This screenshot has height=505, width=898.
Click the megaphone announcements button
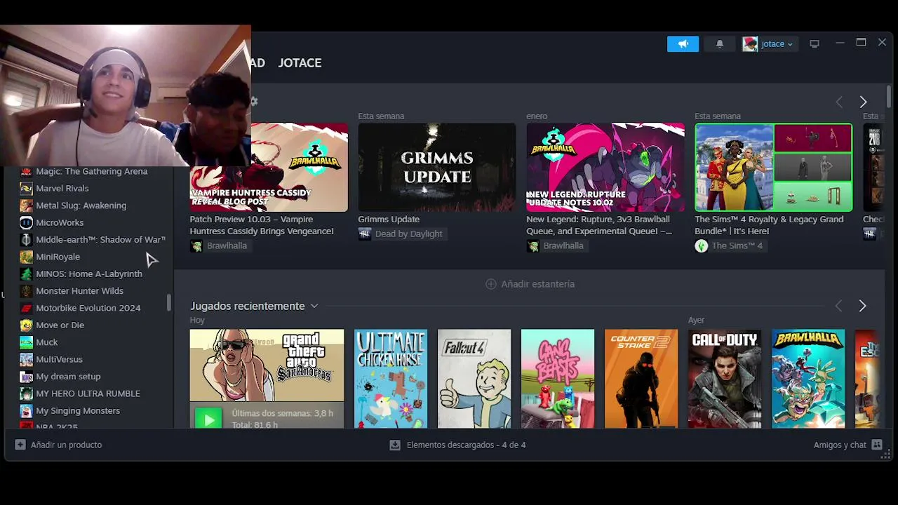coord(683,43)
